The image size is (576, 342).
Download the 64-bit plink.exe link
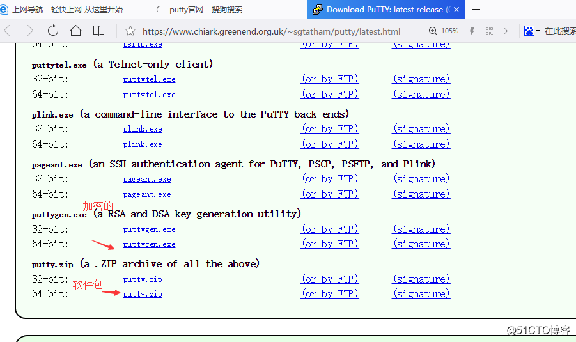point(143,144)
